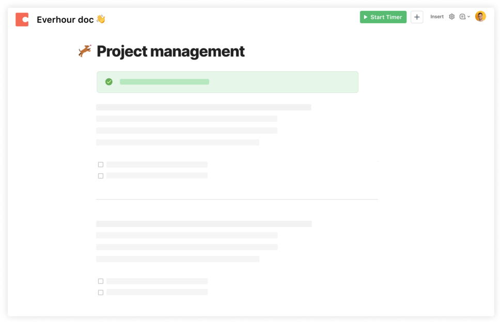Click the first grey paragraph placeholder
Screen dimensions: 502x324
(203, 107)
